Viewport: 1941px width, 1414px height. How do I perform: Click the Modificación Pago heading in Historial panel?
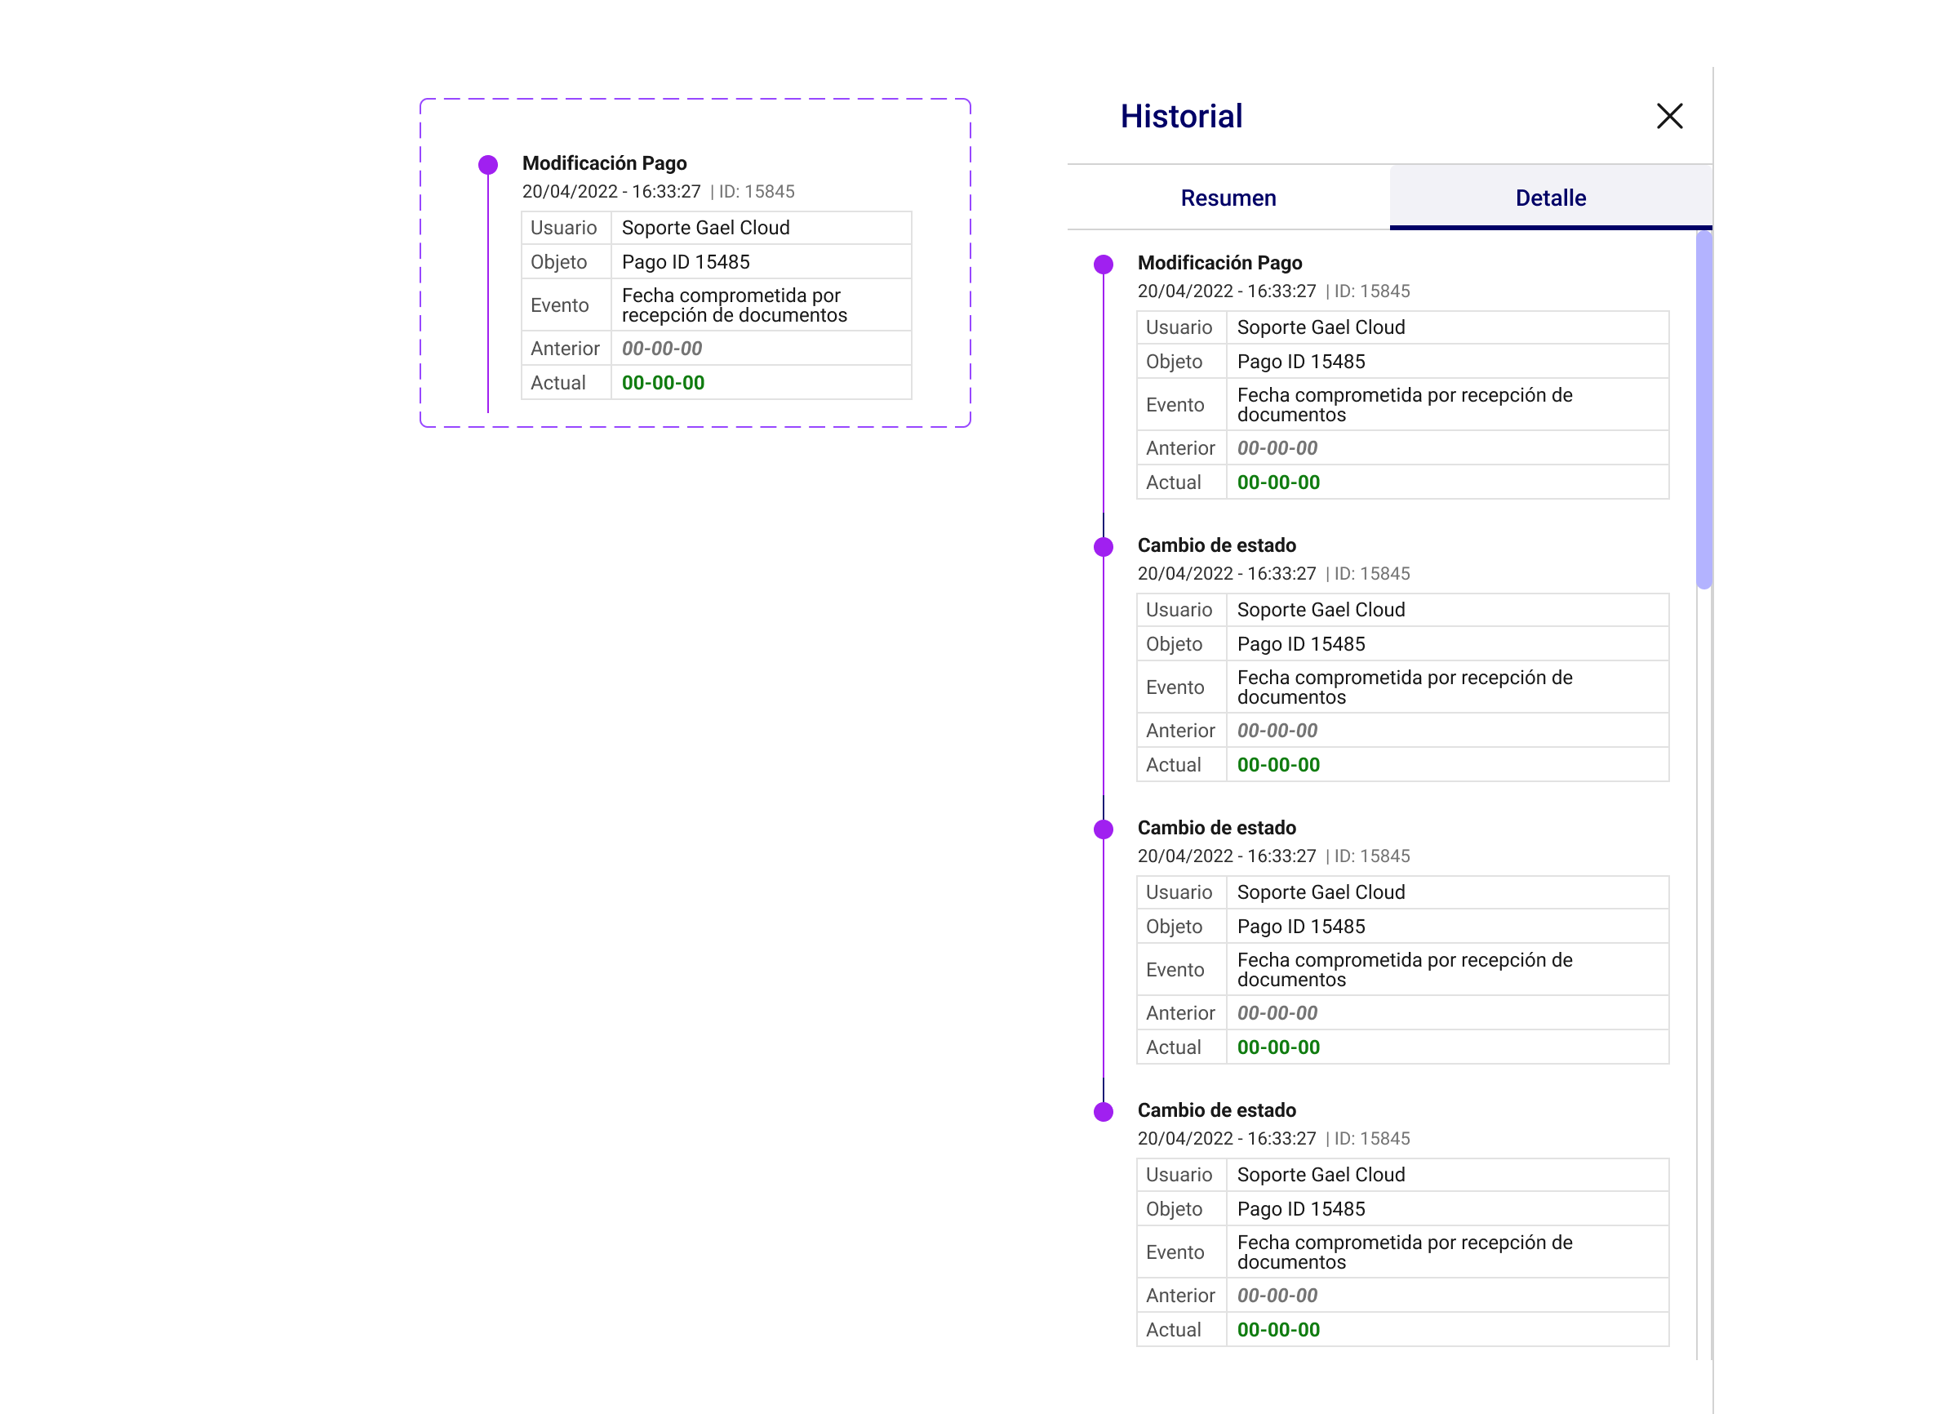pyautogui.click(x=1219, y=263)
